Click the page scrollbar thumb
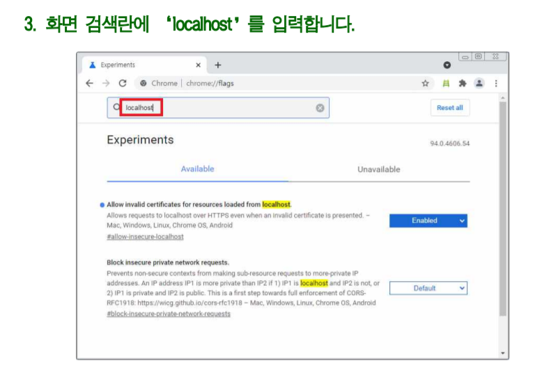This screenshot has height=368, width=542. (x=502, y=209)
